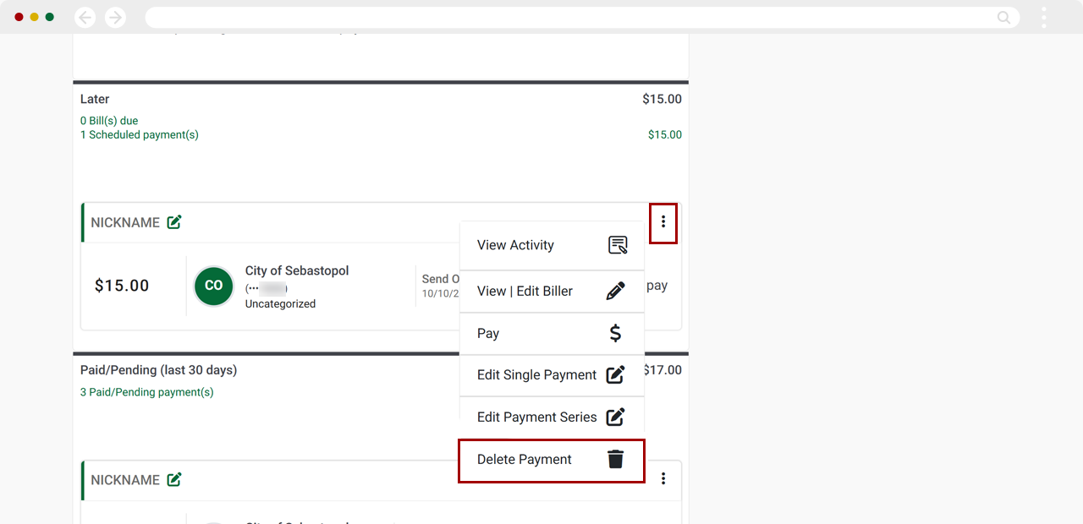The height and width of the screenshot is (524, 1083).
Task: Select the Pay menu entry
Action: [488, 333]
